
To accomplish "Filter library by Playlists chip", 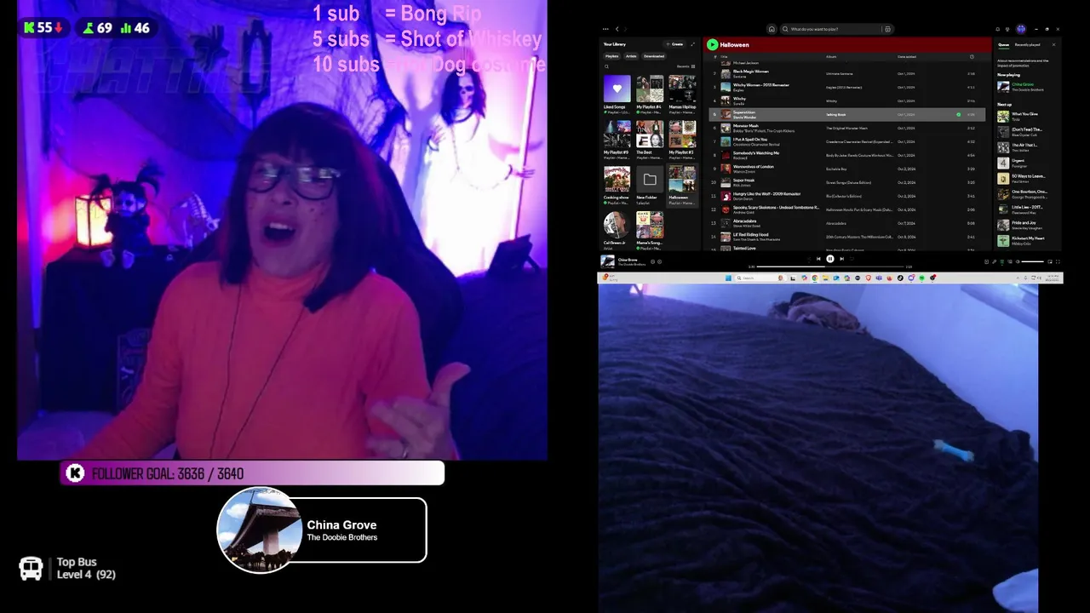I will pos(611,56).
